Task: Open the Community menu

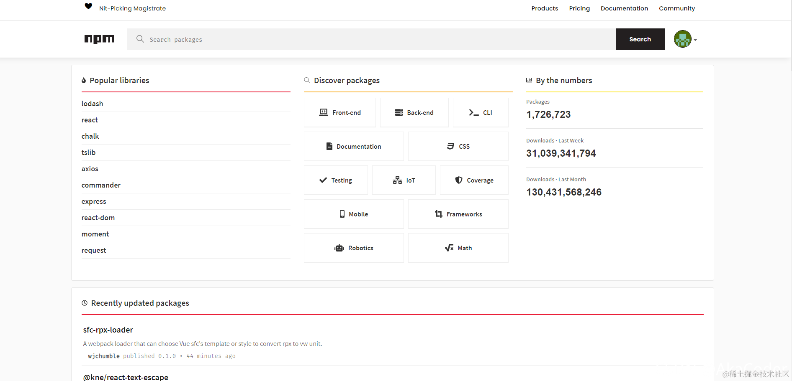Action: (x=677, y=8)
